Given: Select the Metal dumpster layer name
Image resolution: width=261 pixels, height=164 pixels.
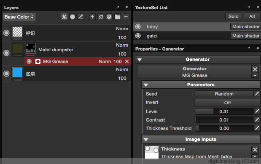Looking at the screenshot, I should tap(56, 50).
